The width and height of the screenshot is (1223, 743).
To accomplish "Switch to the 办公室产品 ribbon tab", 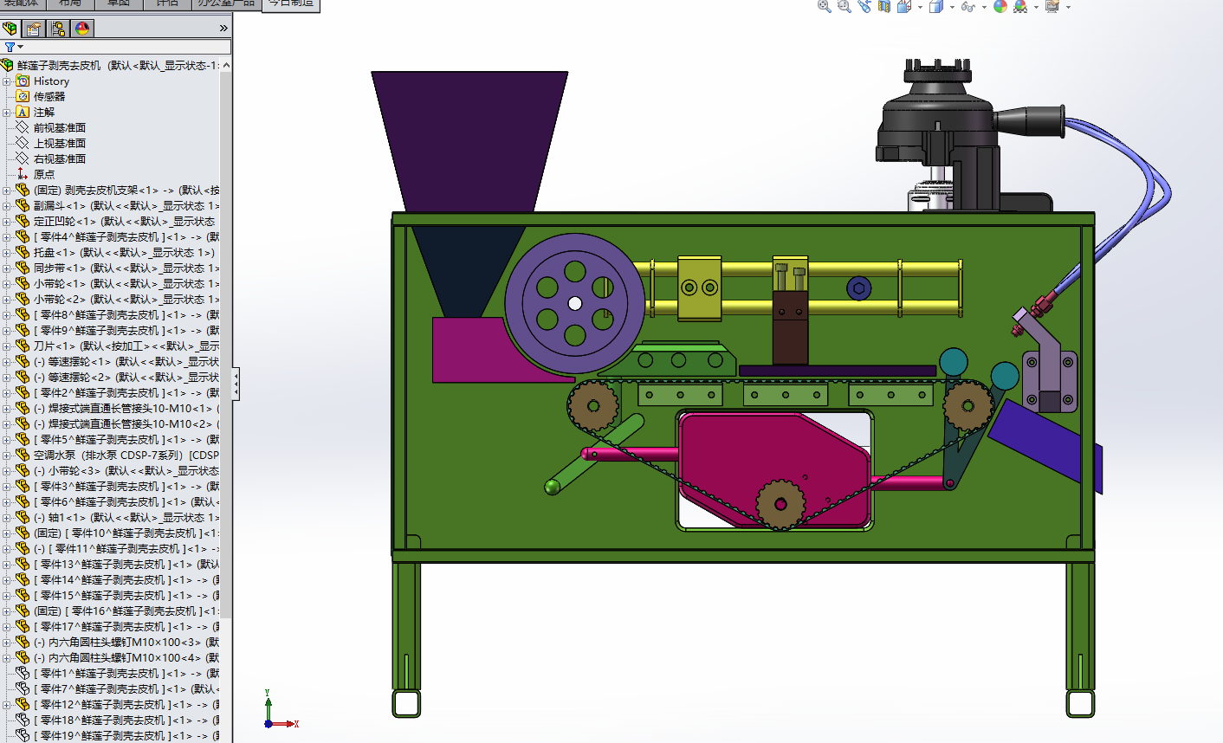I will [227, 3].
